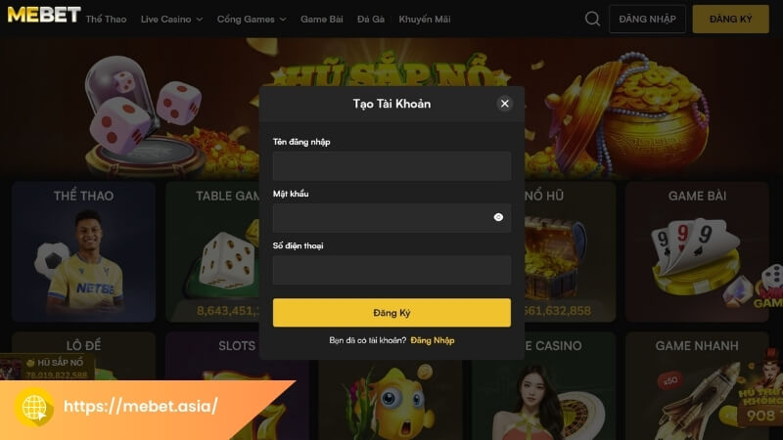The height and width of the screenshot is (440, 783).
Task: Open the Game Bài cards tile
Action: (x=697, y=252)
